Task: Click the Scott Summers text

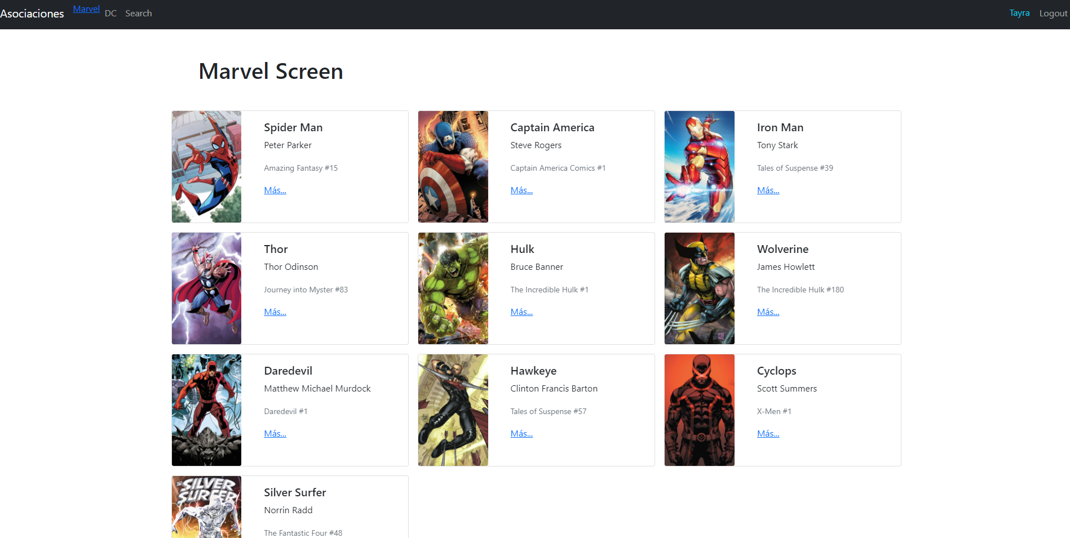Action: [x=787, y=389]
